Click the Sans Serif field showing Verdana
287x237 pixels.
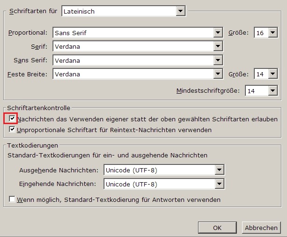[x=132, y=60]
